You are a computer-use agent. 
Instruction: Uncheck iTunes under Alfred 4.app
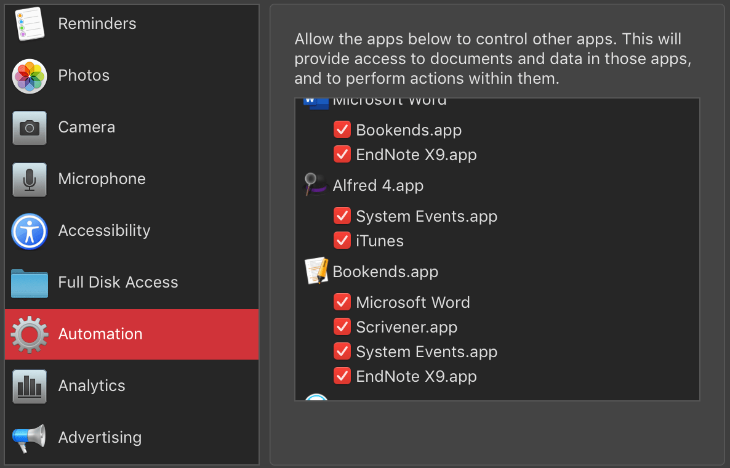point(342,240)
